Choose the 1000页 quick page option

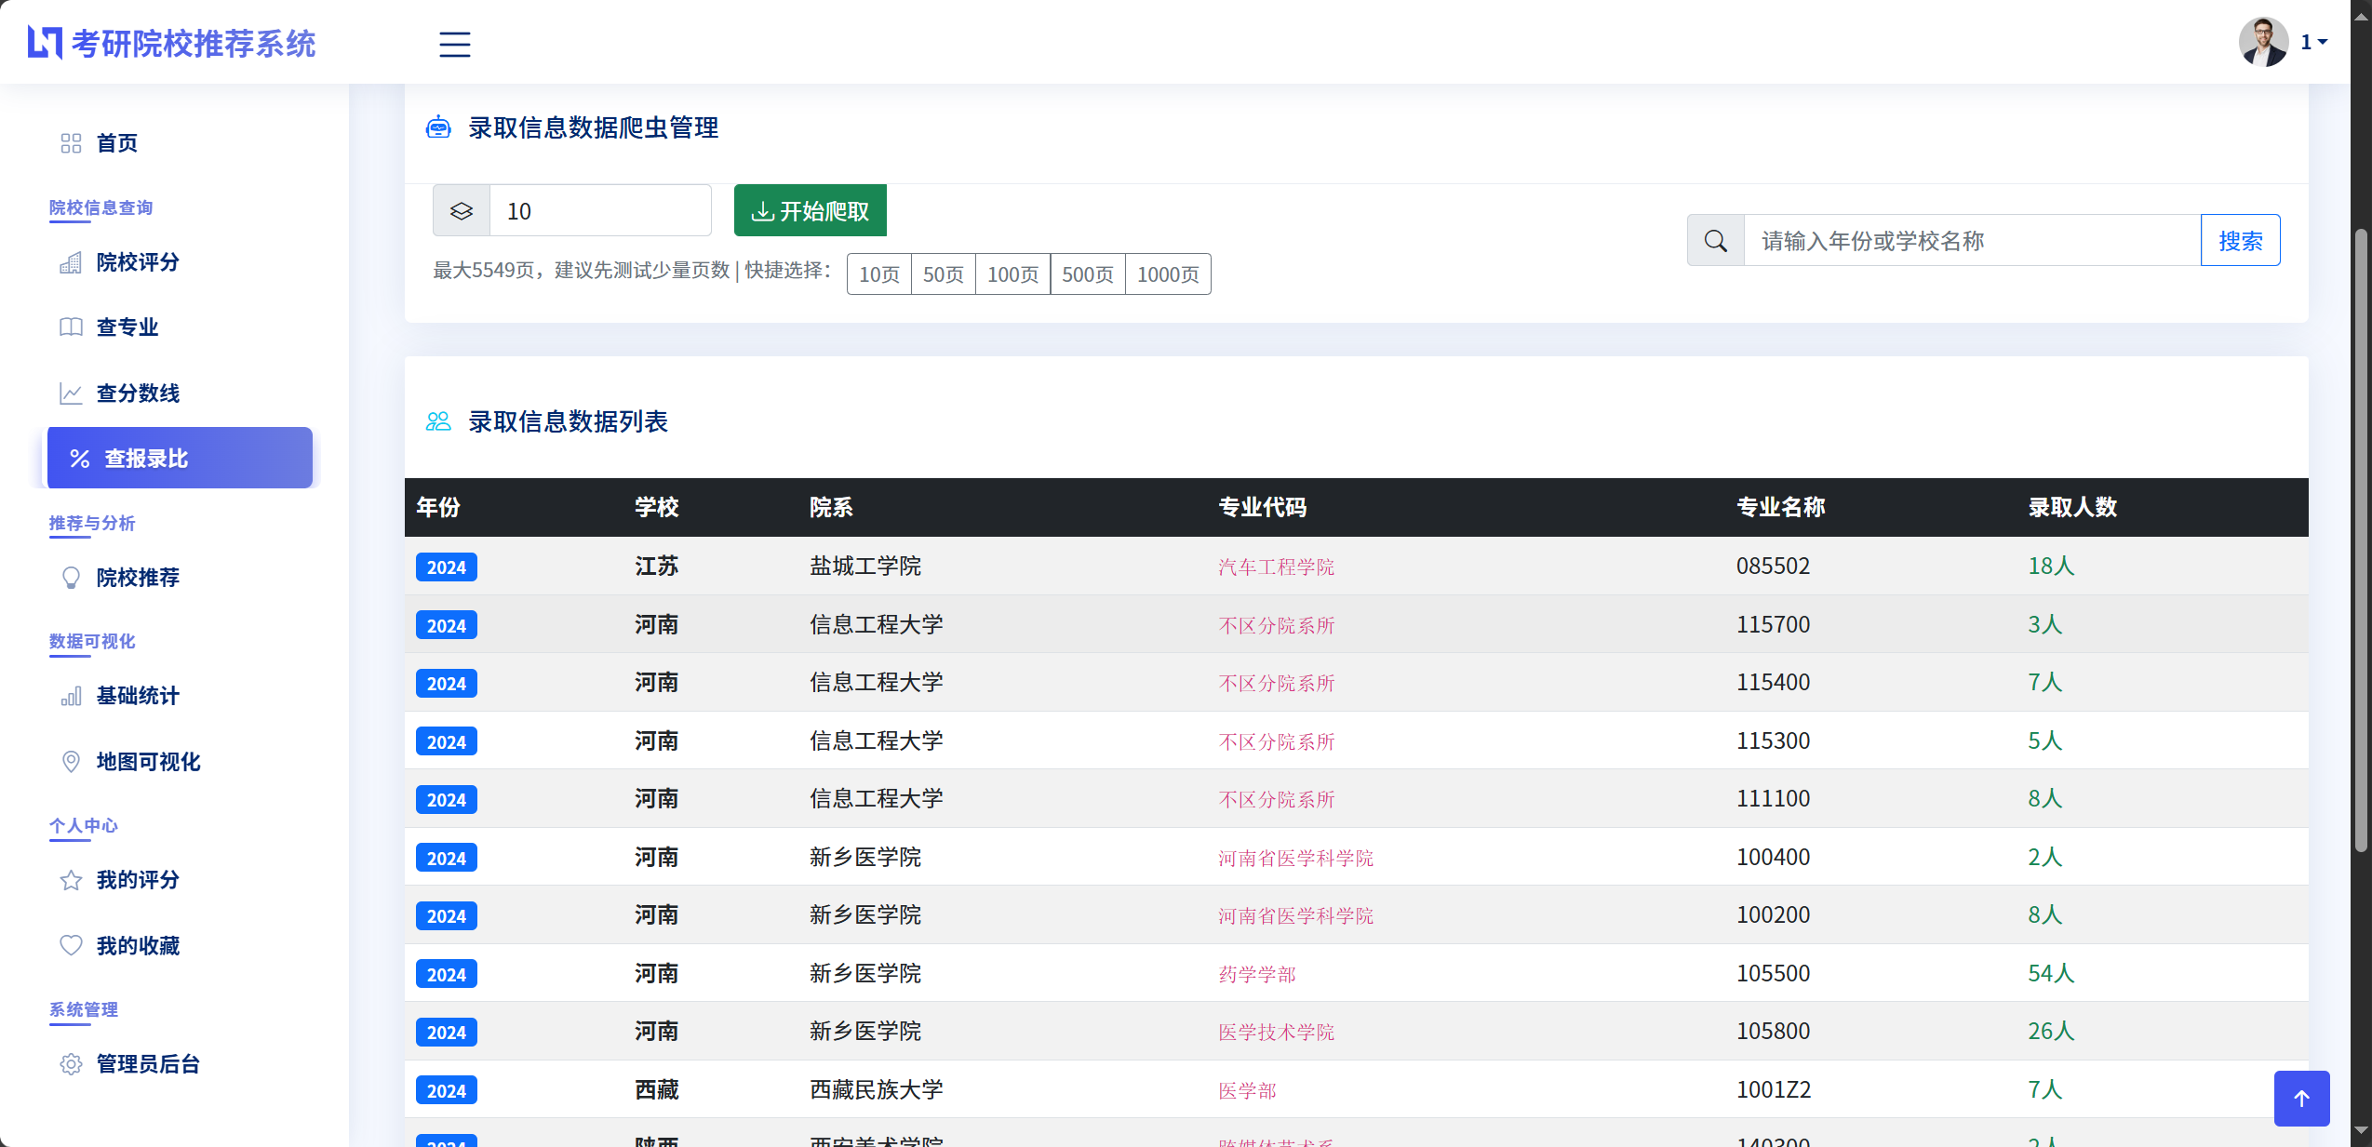pos(1167,274)
